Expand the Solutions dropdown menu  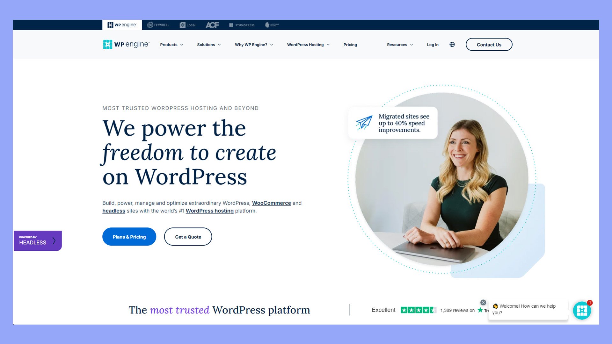[x=209, y=45]
